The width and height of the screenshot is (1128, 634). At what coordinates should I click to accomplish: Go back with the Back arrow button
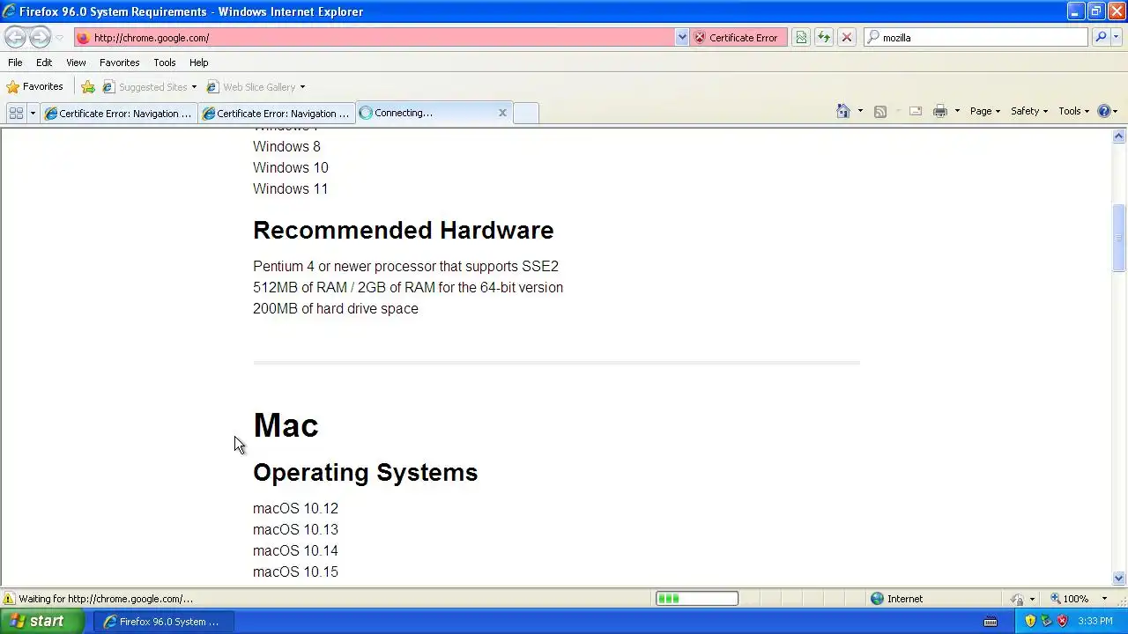point(15,37)
